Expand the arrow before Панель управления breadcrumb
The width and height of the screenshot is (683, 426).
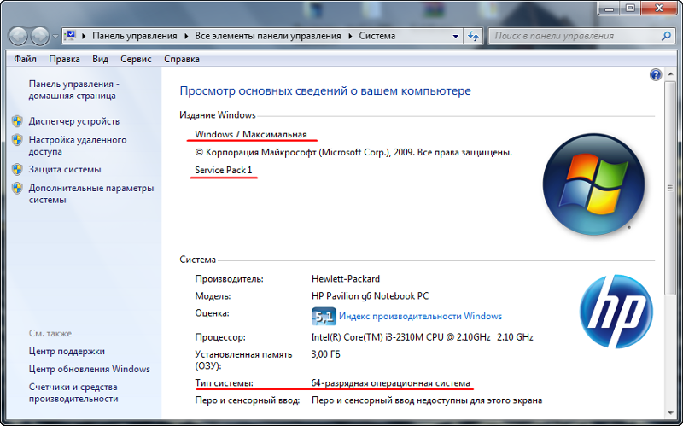click(84, 36)
